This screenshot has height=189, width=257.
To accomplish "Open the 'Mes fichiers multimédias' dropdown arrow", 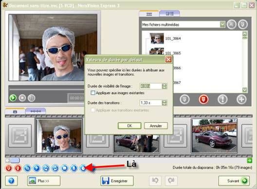I will 222,24.
